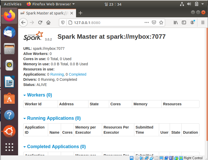Screen dimensions: 208x160
Task: Click the clipboard indicator in top bar
Action: pyautogui.click(x=196, y=4)
